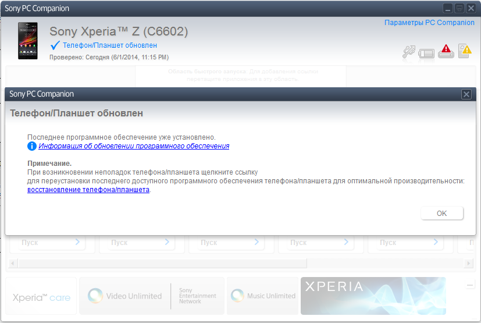Click the XPERIA banner image

(x=373, y=296)
